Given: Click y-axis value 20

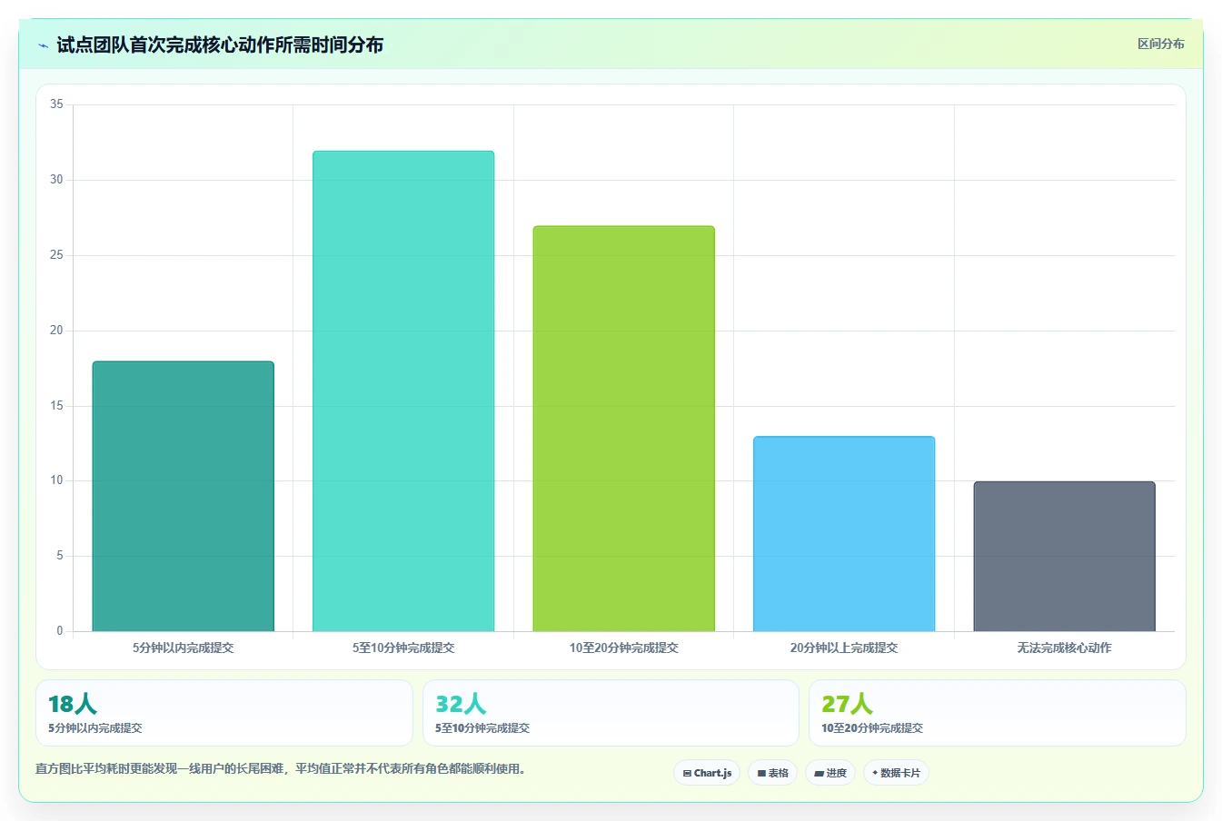Looking at the screenshot, I should [56, 331].
